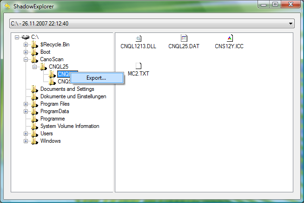
Task: Click the CanoScan folder icon
Action: coord(34,59)
